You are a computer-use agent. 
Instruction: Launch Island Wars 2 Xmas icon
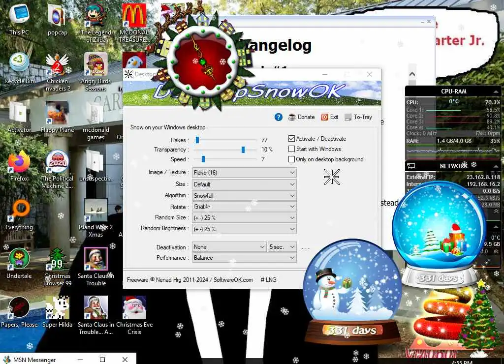[x=96, y=218]
